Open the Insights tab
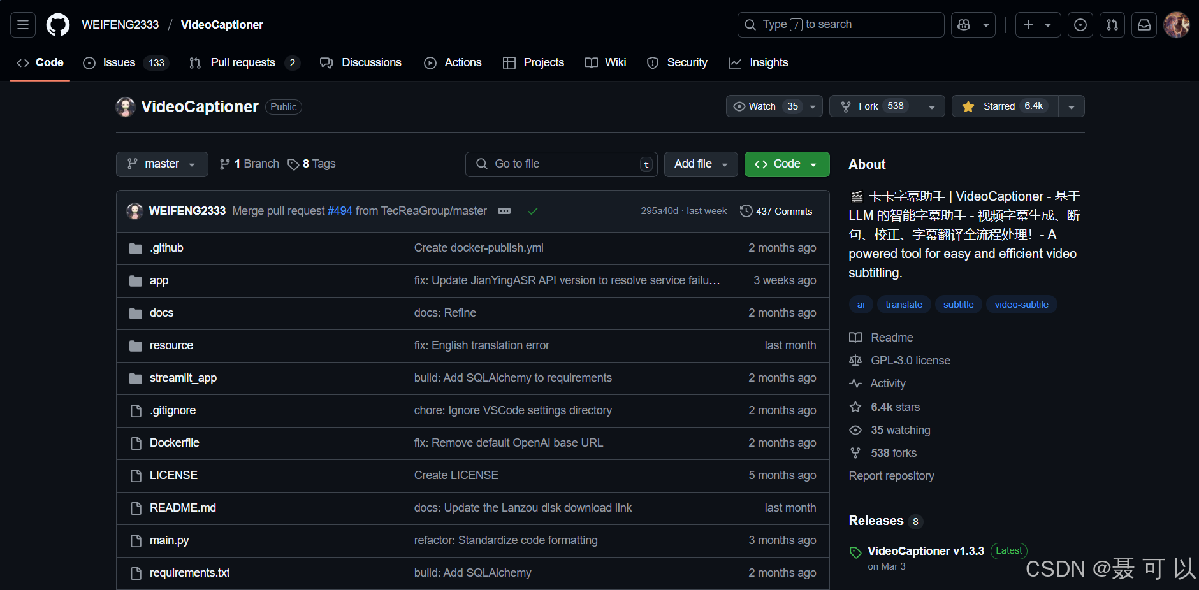This screenshot has height=590, width=1199. tap(759, 62)
